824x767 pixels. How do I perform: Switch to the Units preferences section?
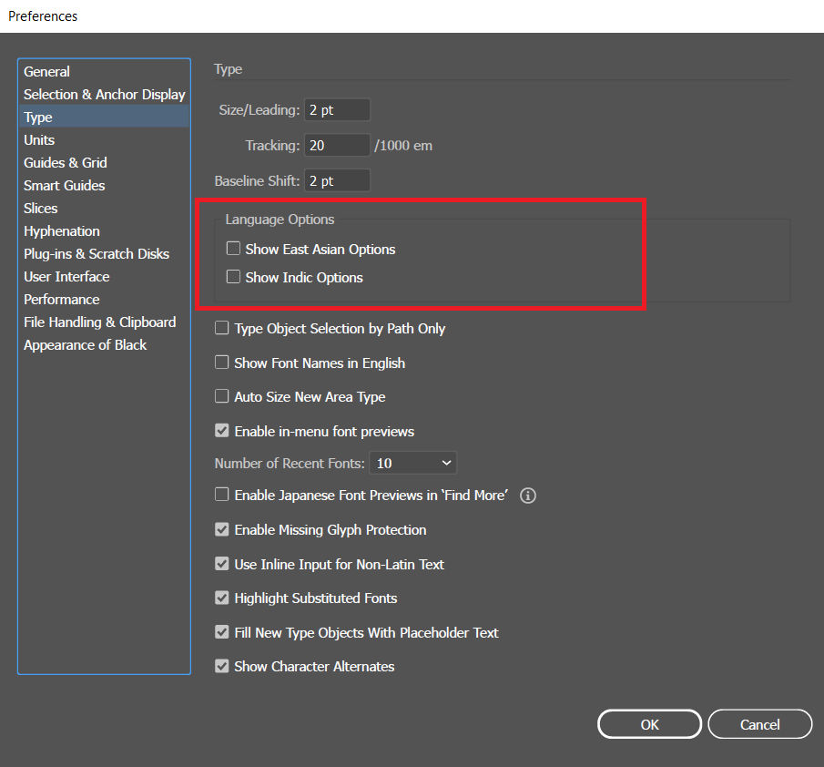point(39,139)
